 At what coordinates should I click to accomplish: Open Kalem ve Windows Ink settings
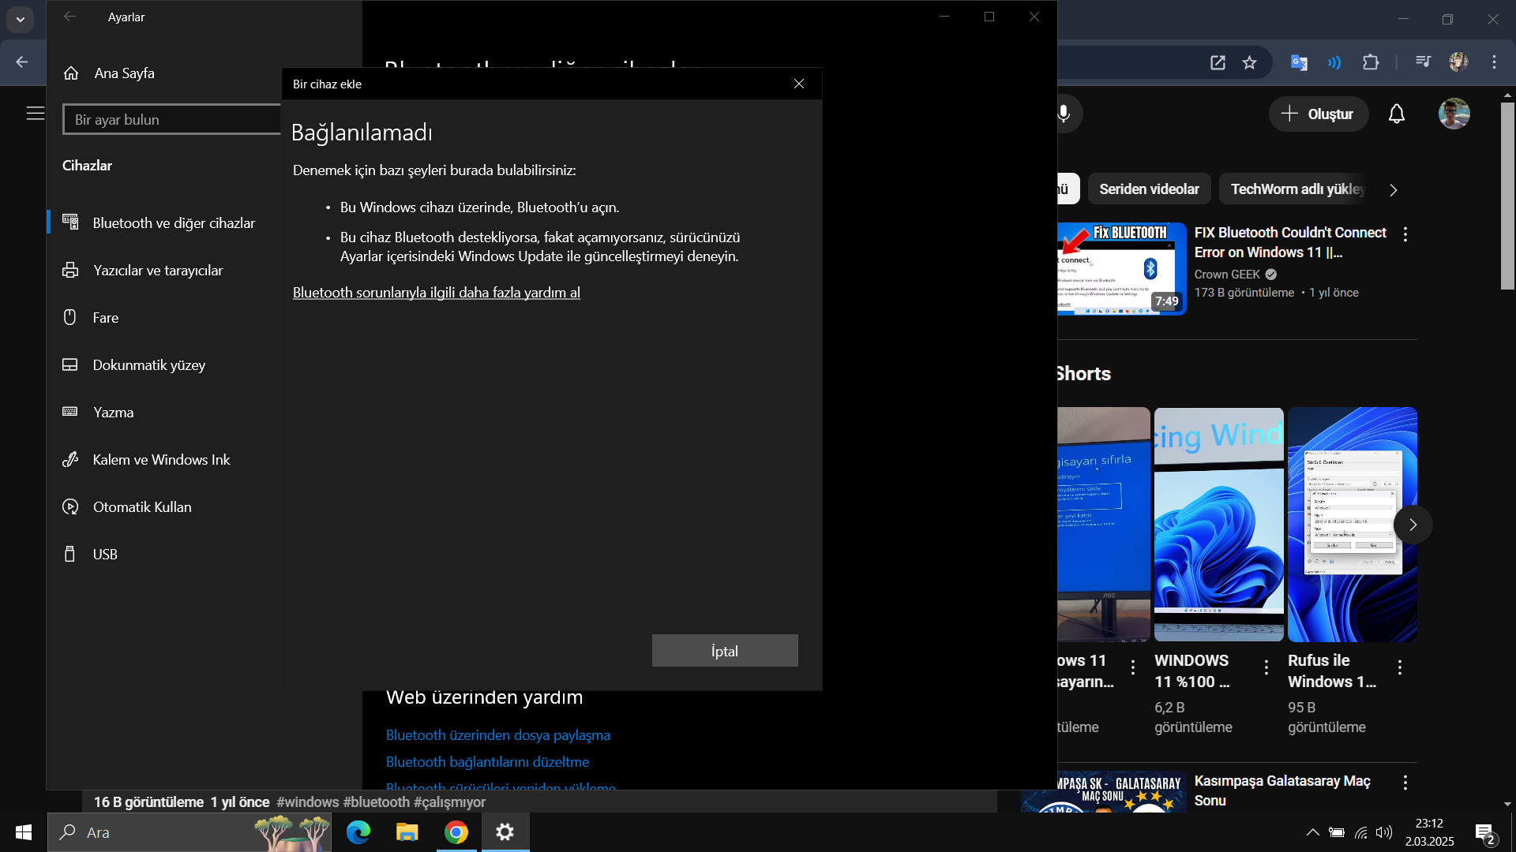click(x=161, y=460)
